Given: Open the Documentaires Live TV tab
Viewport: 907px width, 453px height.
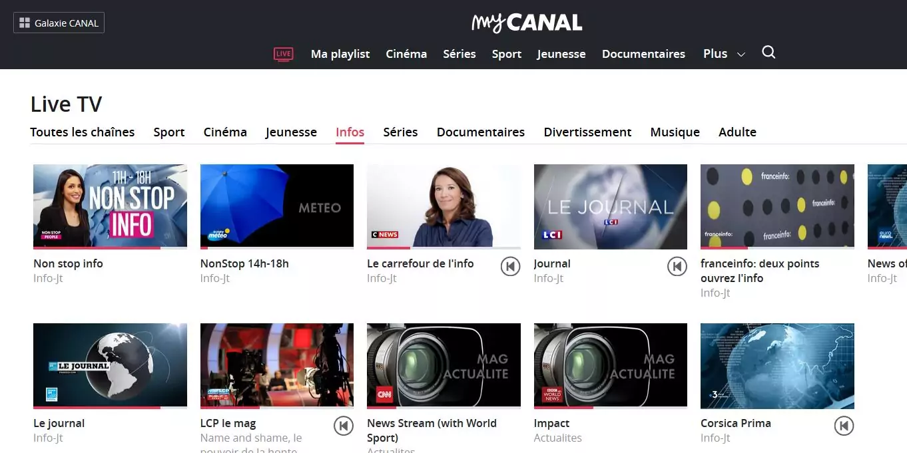Looking at the screenshot, I should (480, 132).
